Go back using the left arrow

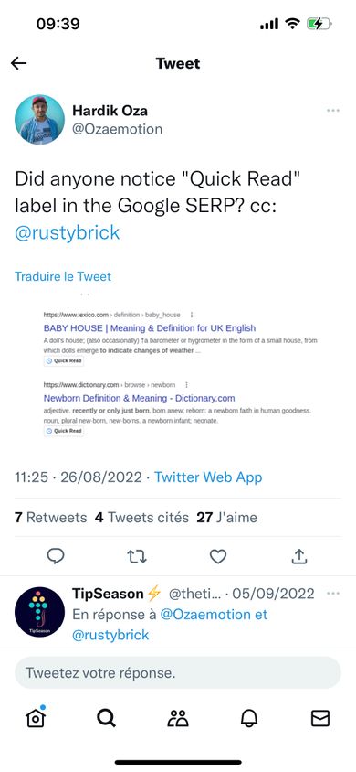pyautogui.click(x=18, y=63)
